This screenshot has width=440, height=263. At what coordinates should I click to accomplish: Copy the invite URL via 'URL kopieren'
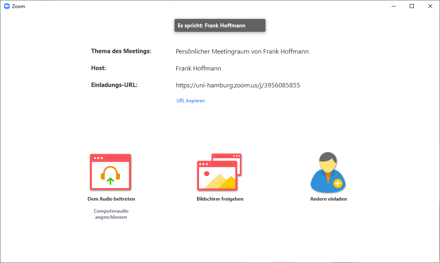coord(191,101)
